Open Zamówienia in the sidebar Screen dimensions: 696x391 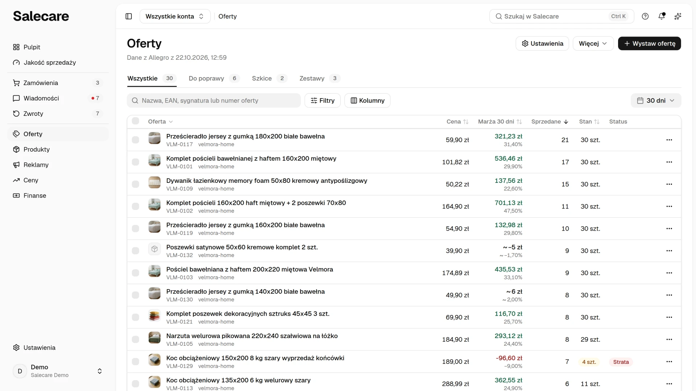(x=58, y=83)
